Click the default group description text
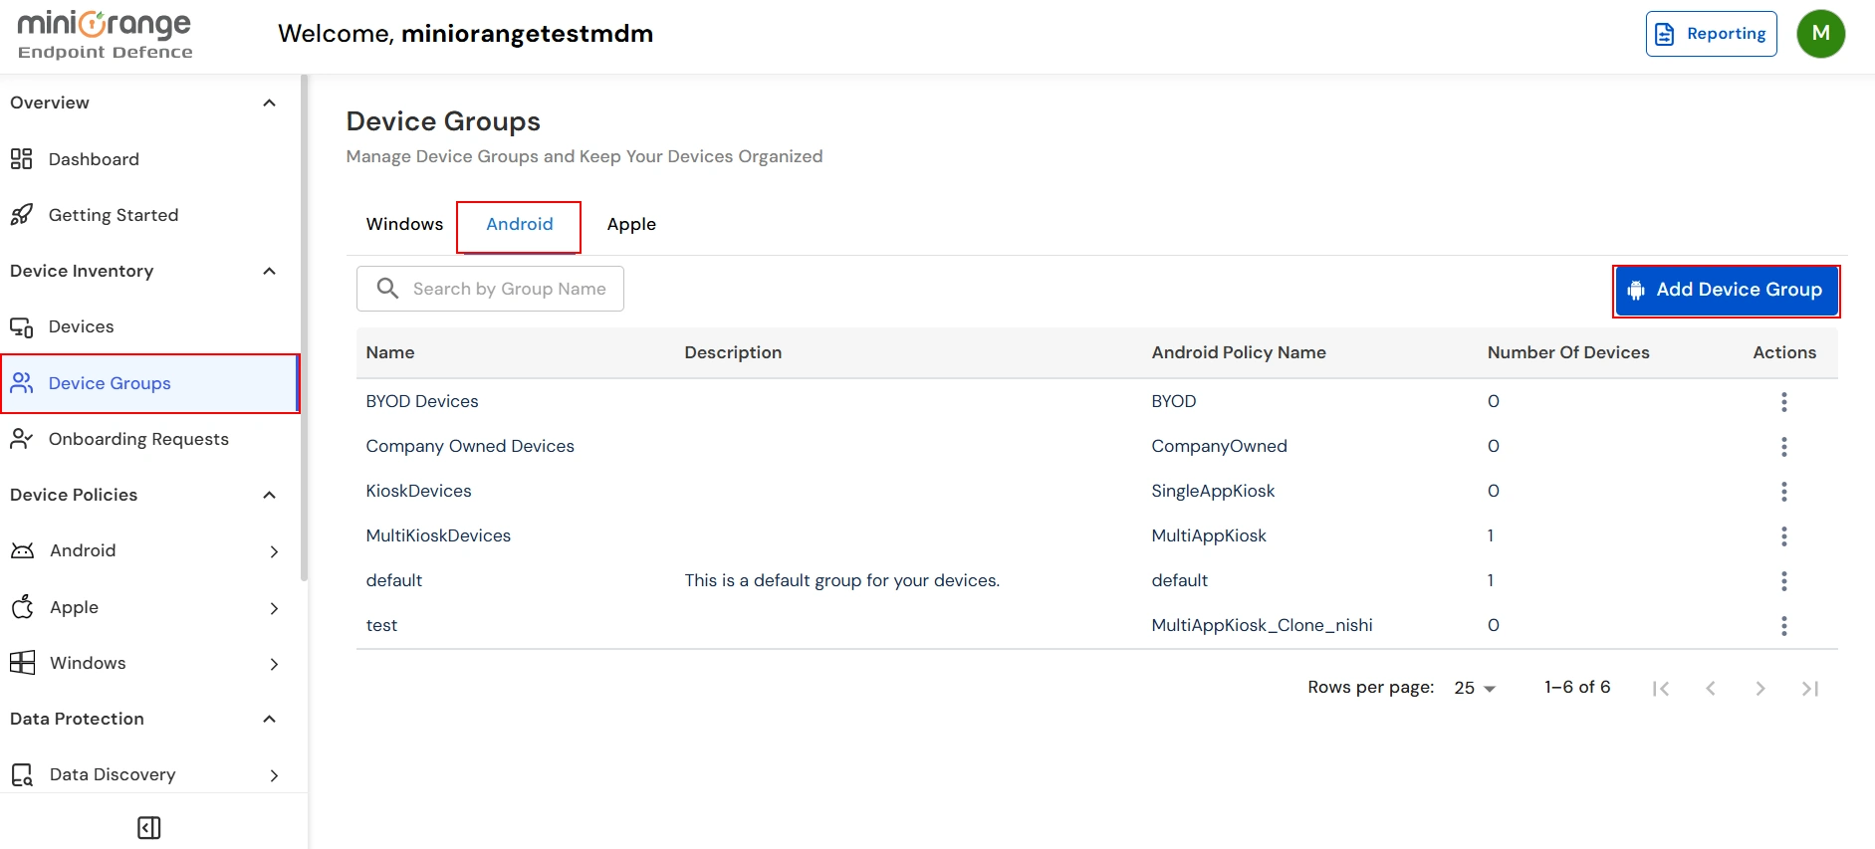Viewport: 1875px width, 849px height. pyautogui.click(x=841, y=580)
